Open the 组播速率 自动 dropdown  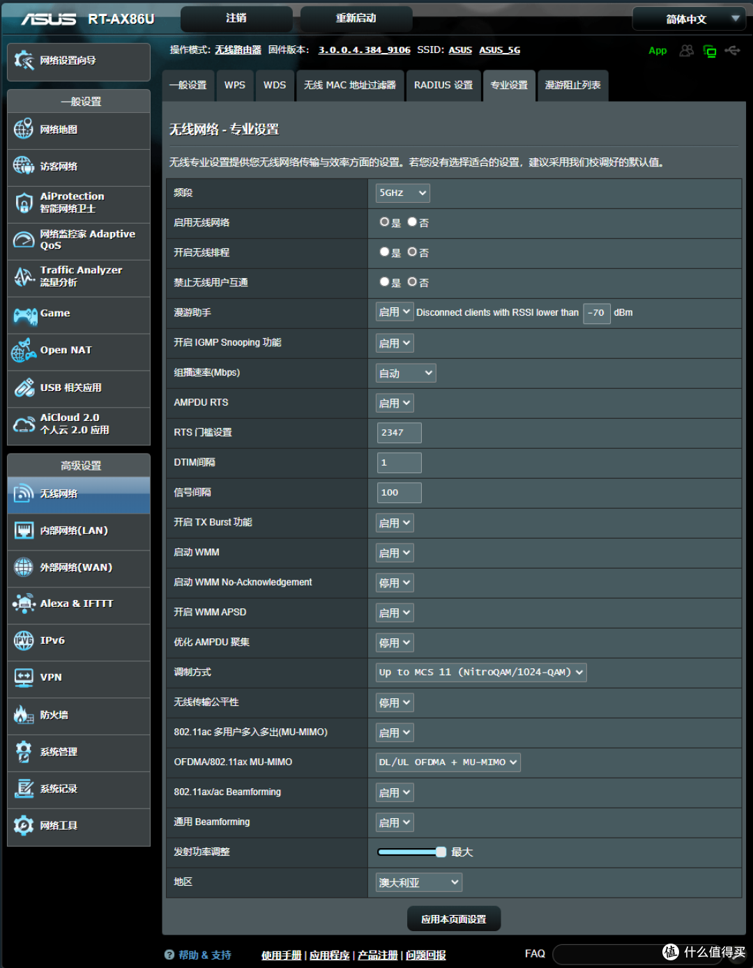[406, 373]
